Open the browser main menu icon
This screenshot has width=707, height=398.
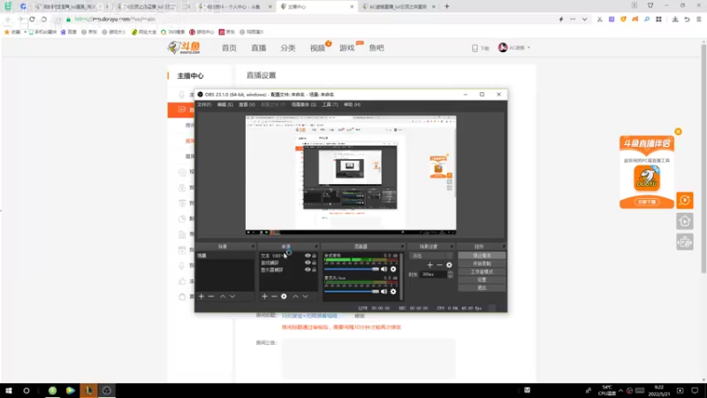699,19
